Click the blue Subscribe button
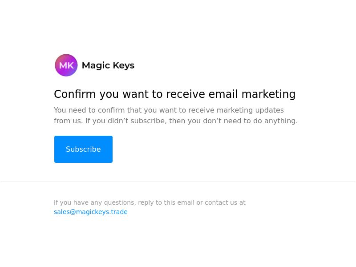This screenshot has height=267, width=356. (x=83, y=149)
